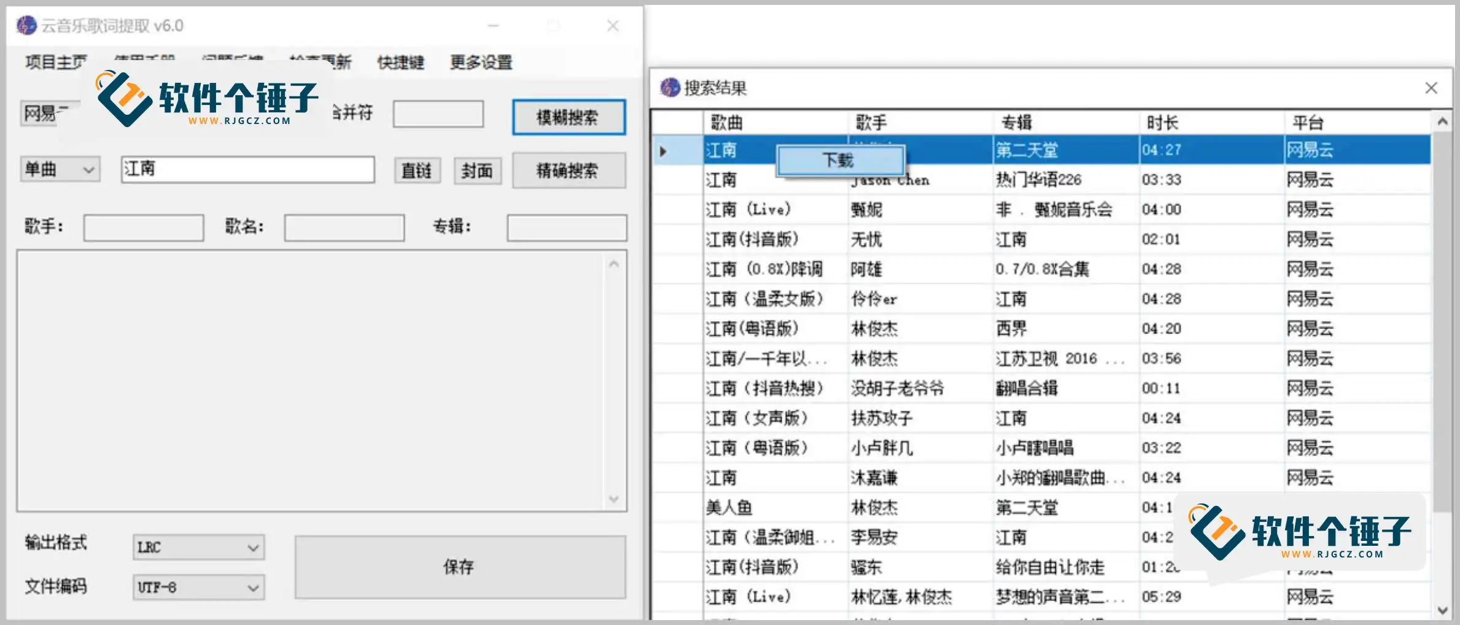Open the 文件编码 UTF-8 dropdown
The width and height of the screenshot is (1460, 625).
coord(252,588)
